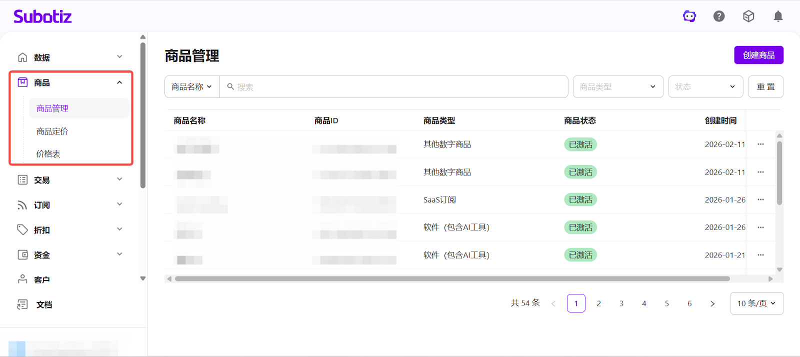
Task: Select 商品定价 in the sidebar
Action: tap(52, 131)
